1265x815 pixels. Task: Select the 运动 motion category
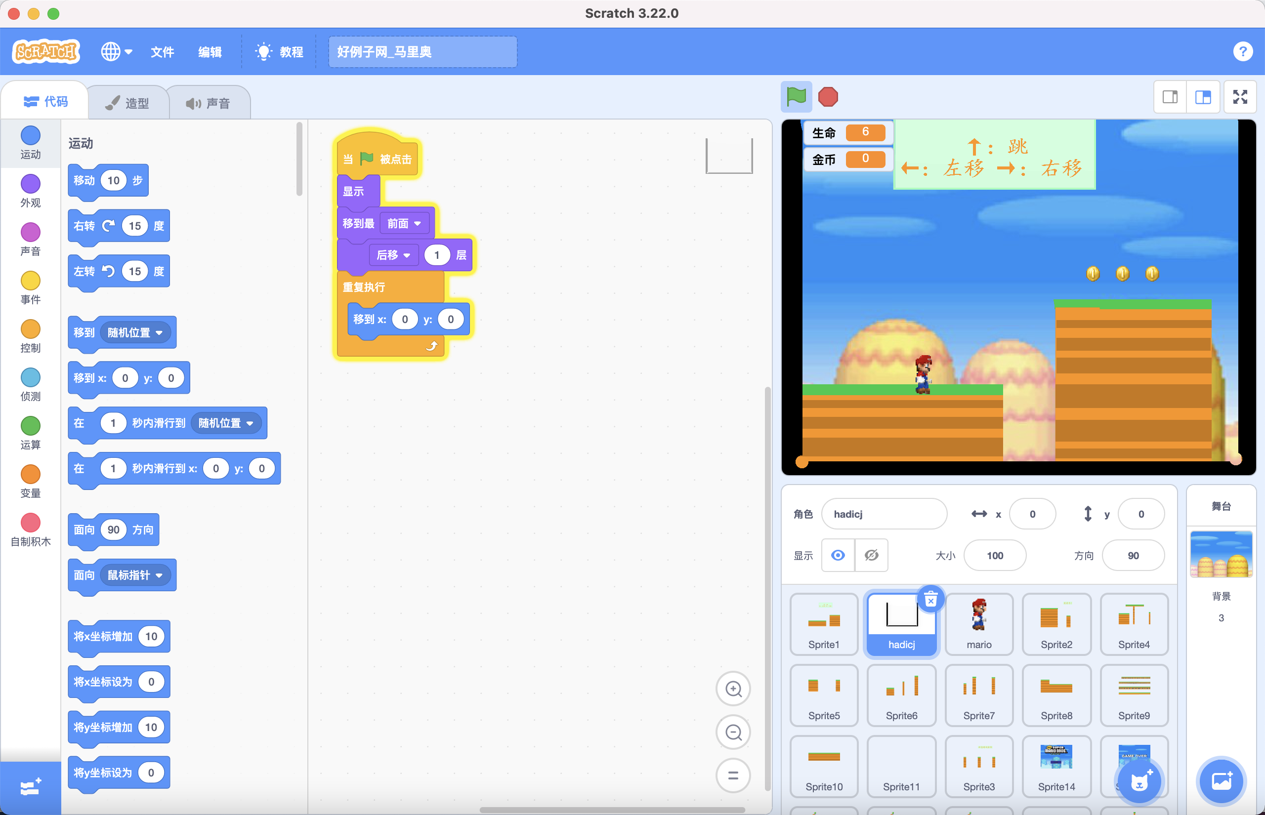pos(30,142)
